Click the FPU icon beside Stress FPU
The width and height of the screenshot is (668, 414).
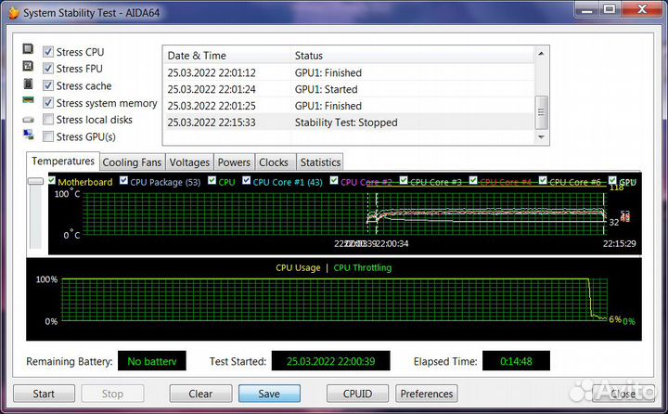28,66
